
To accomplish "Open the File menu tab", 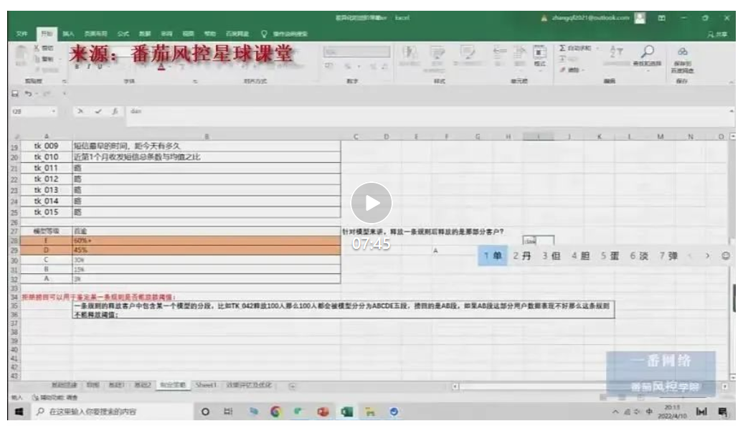I will pyautogui.click(x=23, y=33).
